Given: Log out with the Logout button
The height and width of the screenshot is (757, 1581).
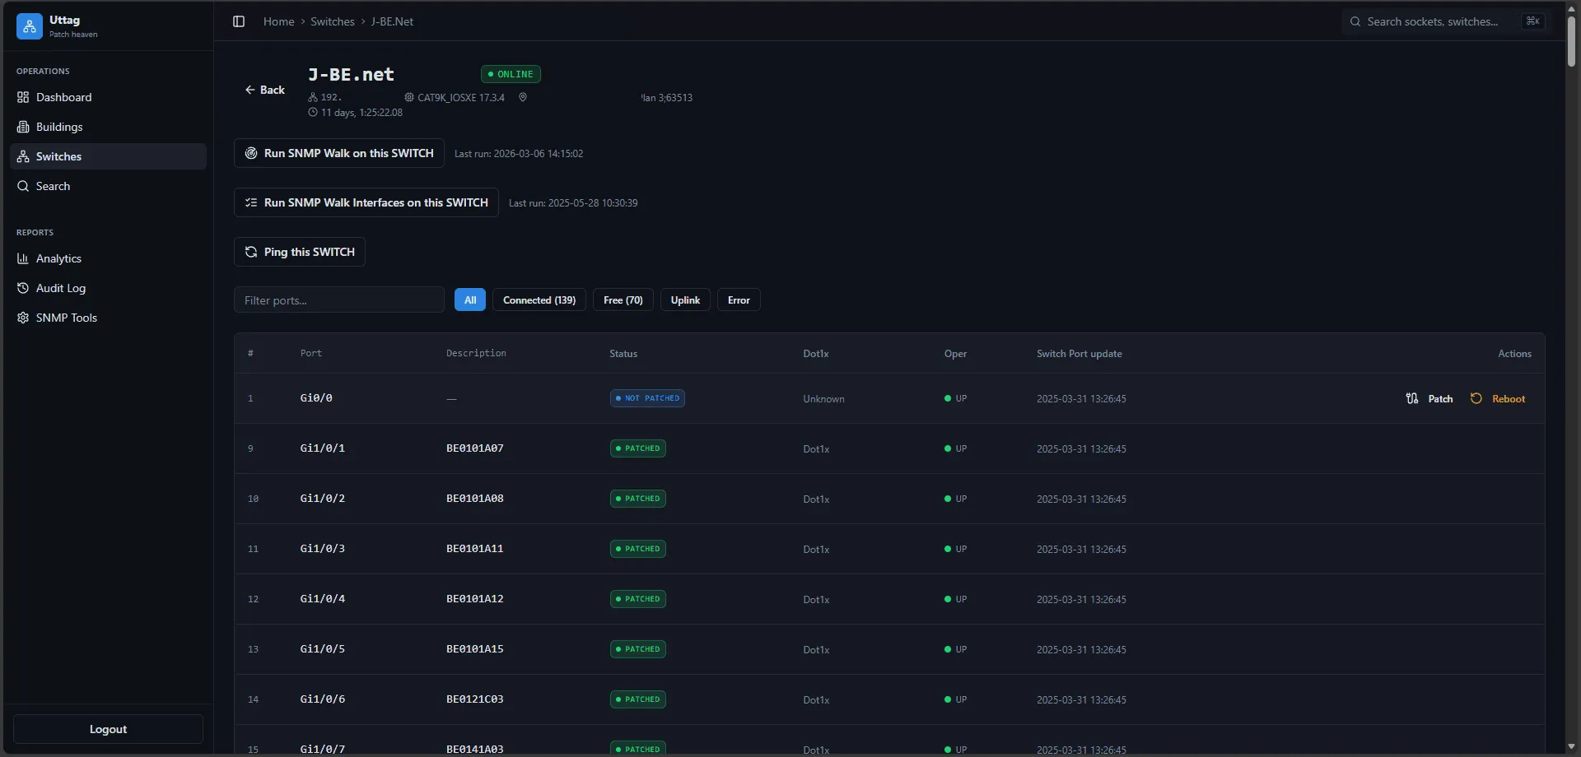Looking at the screenshot, I should coord(108,729).
